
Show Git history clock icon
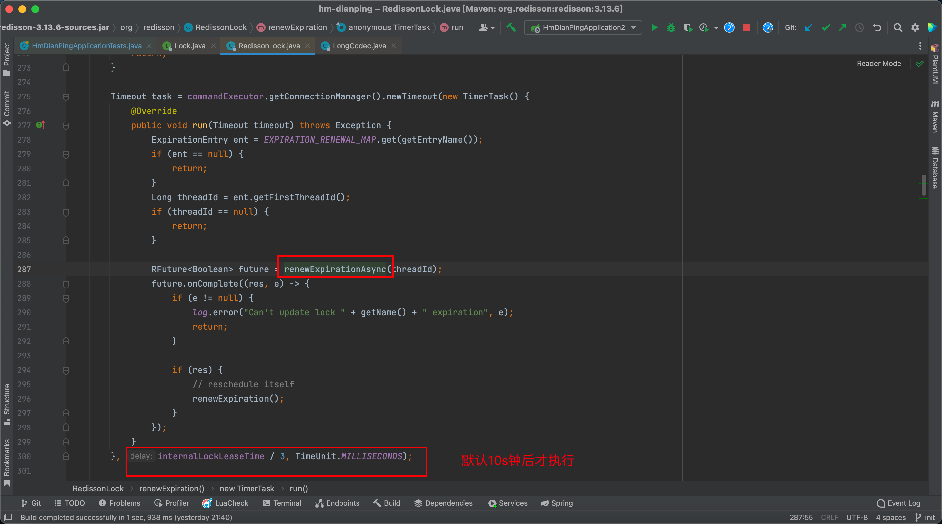coord(859,27)
